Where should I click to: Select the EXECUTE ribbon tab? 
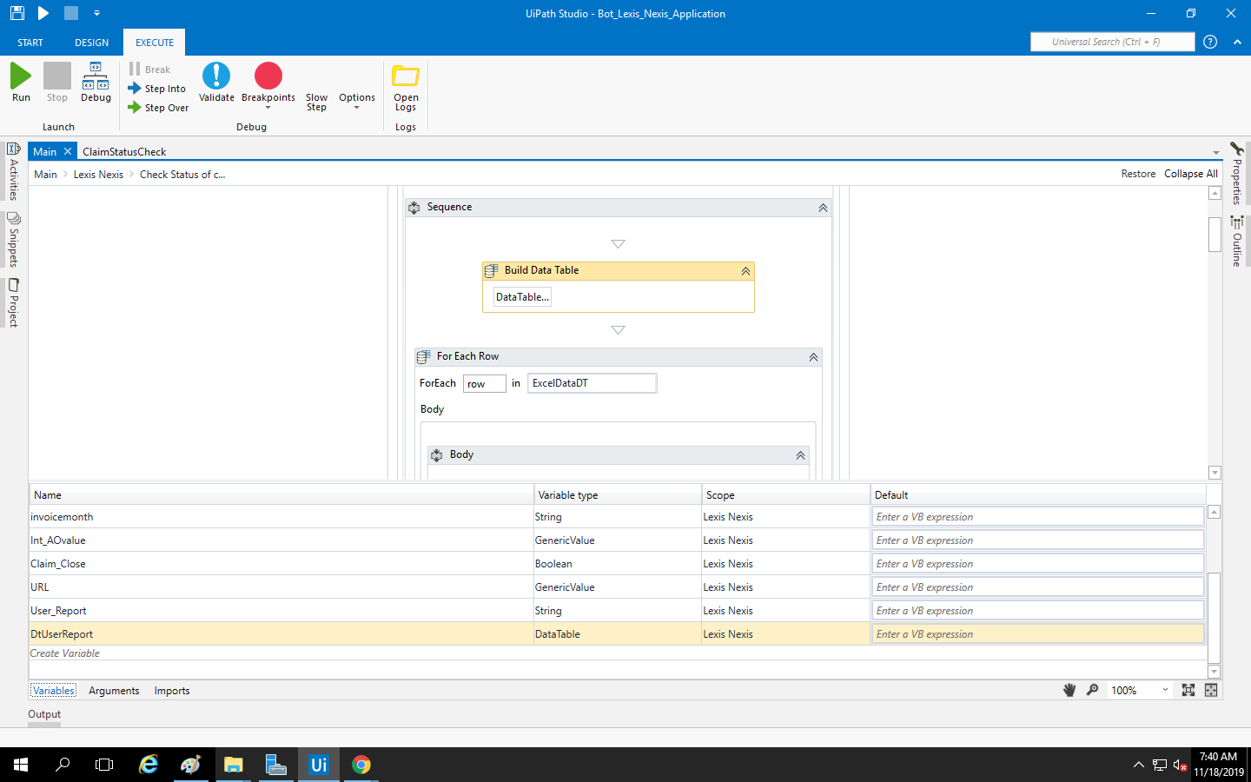(155, 43)
